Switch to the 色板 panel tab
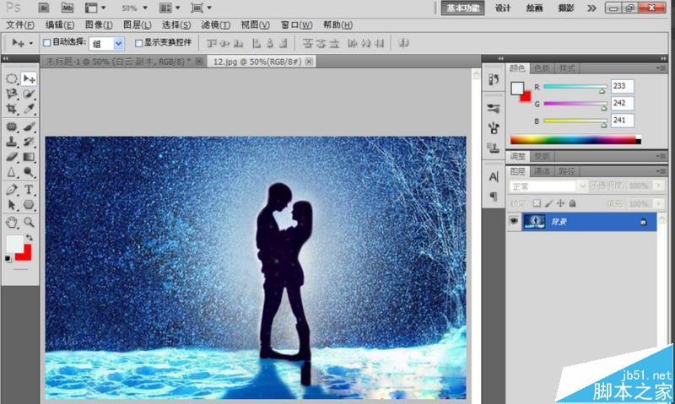 pyautogui.click(x=542, y=68)
